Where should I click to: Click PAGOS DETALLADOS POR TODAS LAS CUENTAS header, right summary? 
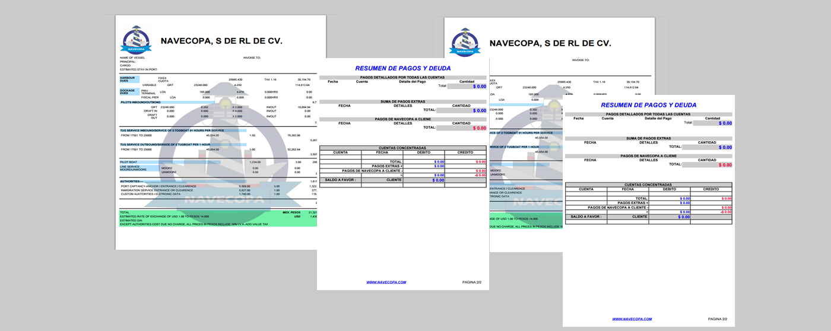[x=648, y=114]
